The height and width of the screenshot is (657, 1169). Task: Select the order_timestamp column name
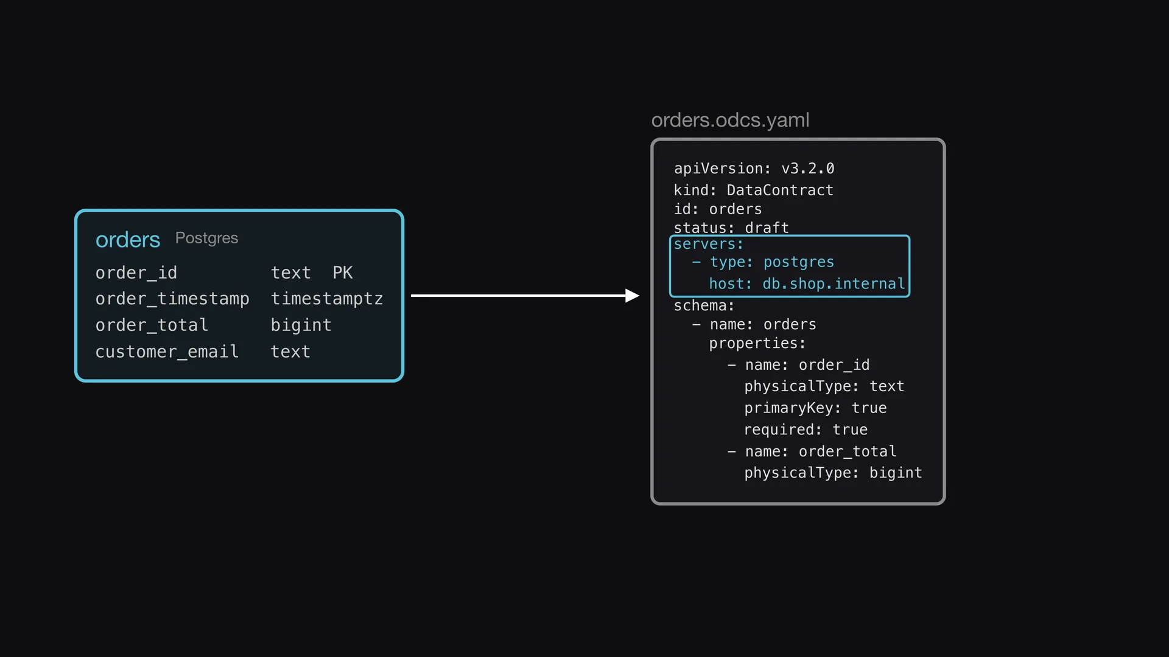pyautogui.click(x=172, y=299)
